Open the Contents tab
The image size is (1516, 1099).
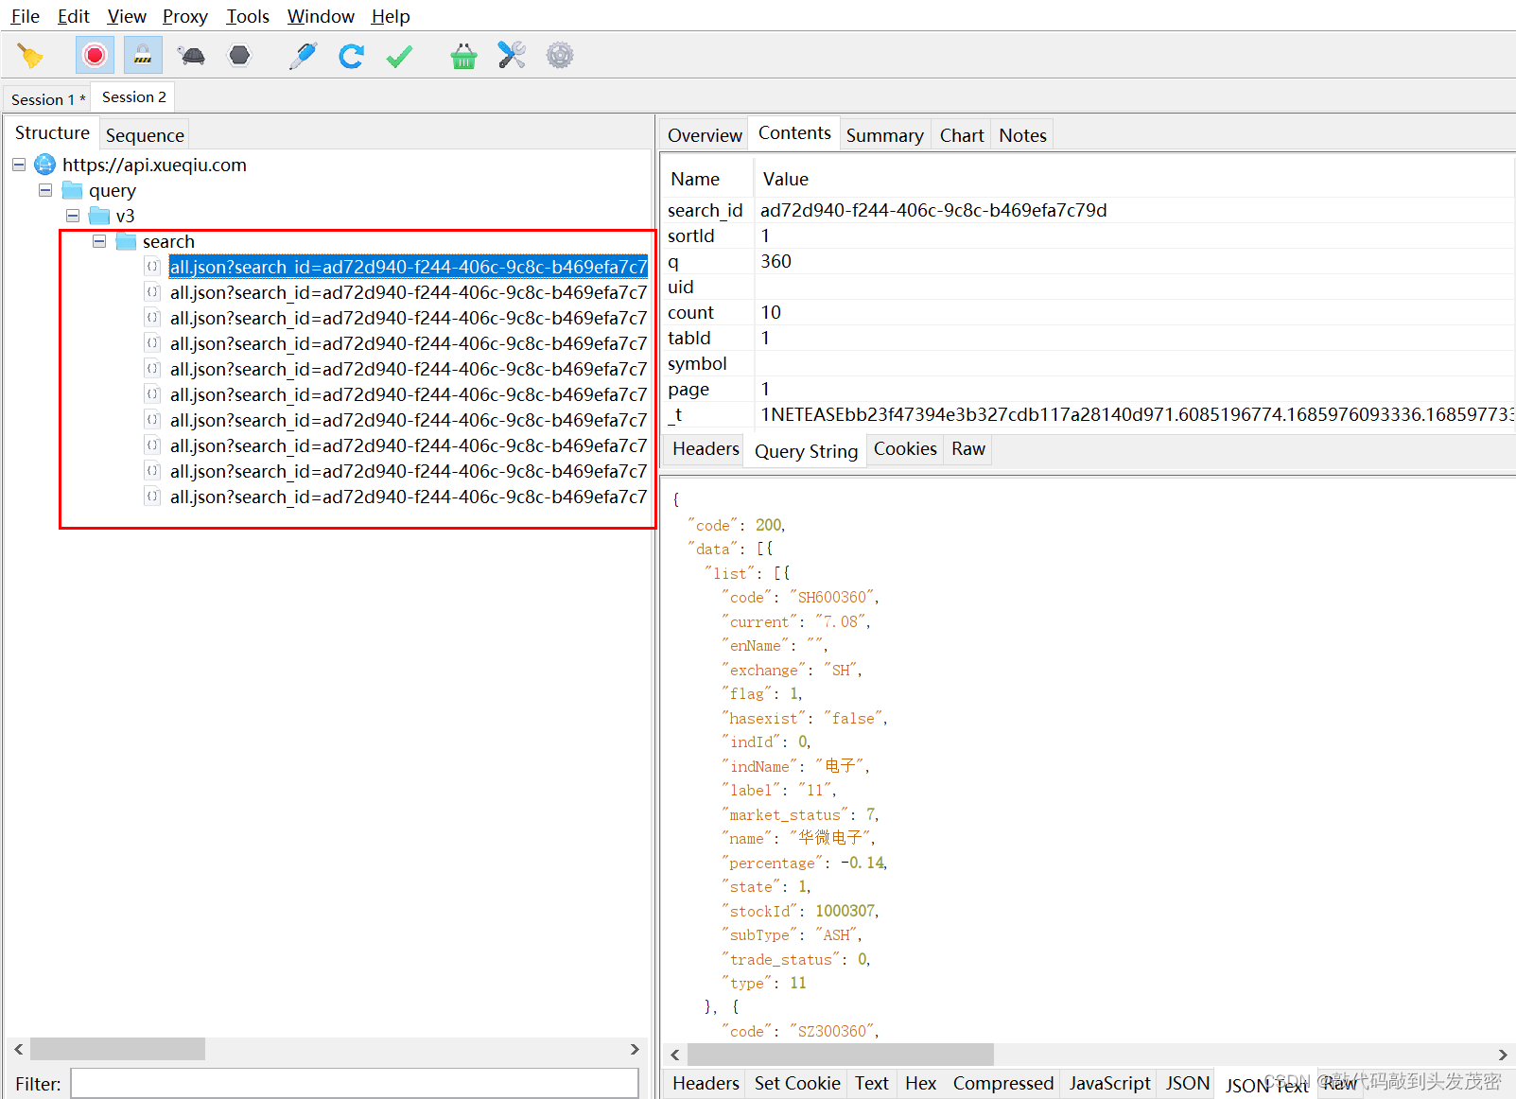coord(794,132)
